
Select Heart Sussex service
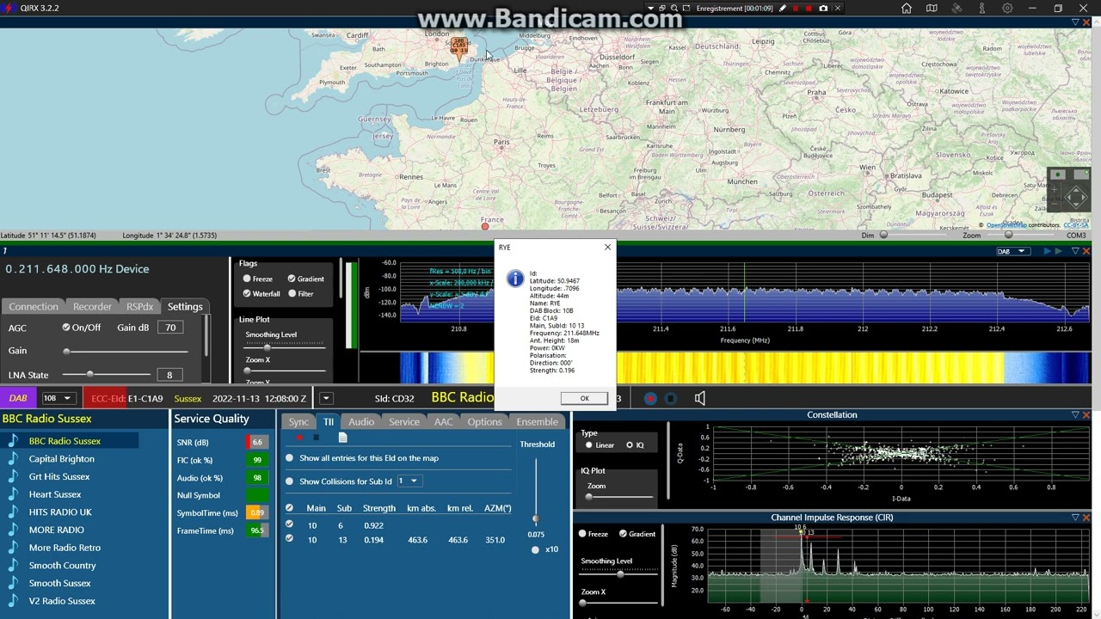(55, 494)
